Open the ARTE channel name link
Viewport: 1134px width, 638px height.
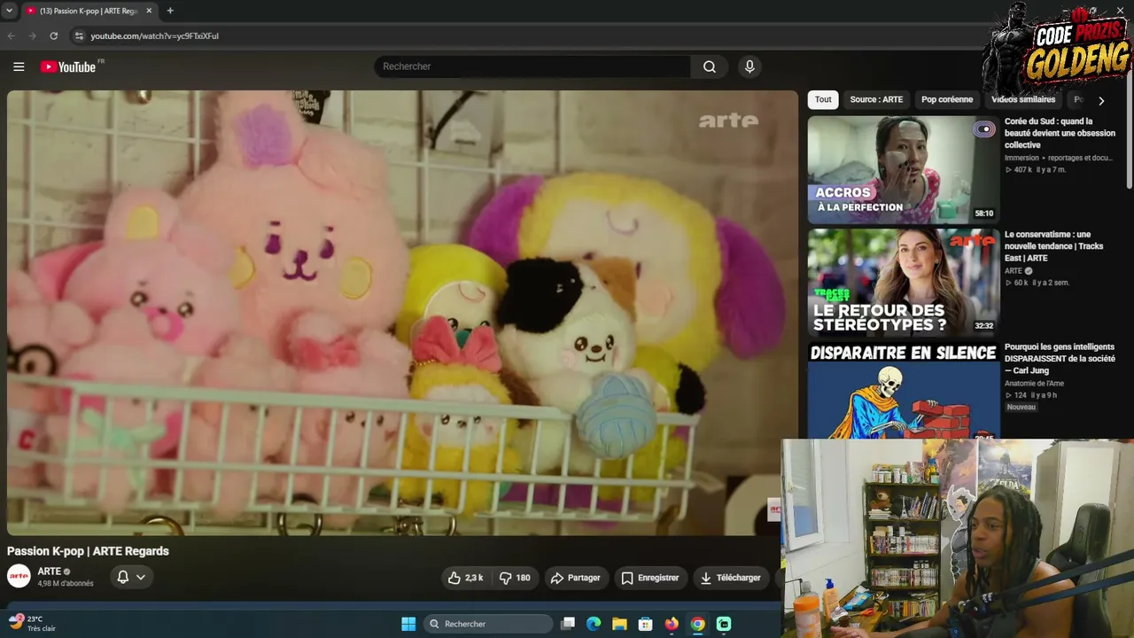[x=50, y=572]
